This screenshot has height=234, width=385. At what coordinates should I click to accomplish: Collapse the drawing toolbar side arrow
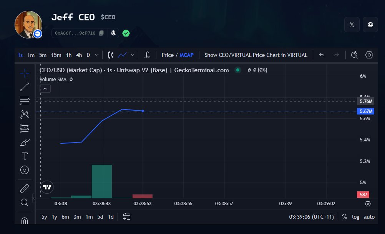coord(34,198)
